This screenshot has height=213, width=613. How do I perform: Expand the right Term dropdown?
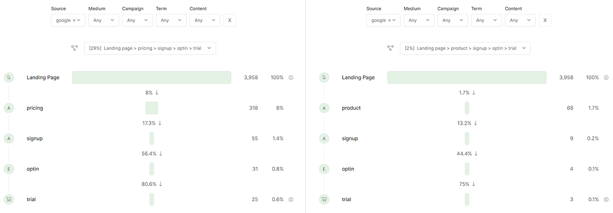486,20
